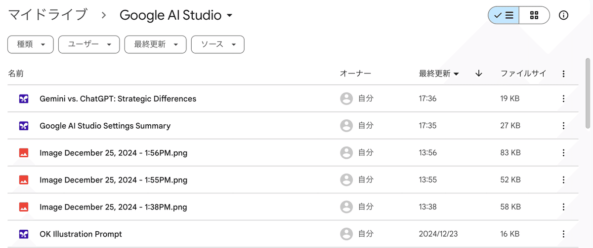Expand the 種類 type filter
This screenshot has height=248, width=593.
tap(31, 44)
